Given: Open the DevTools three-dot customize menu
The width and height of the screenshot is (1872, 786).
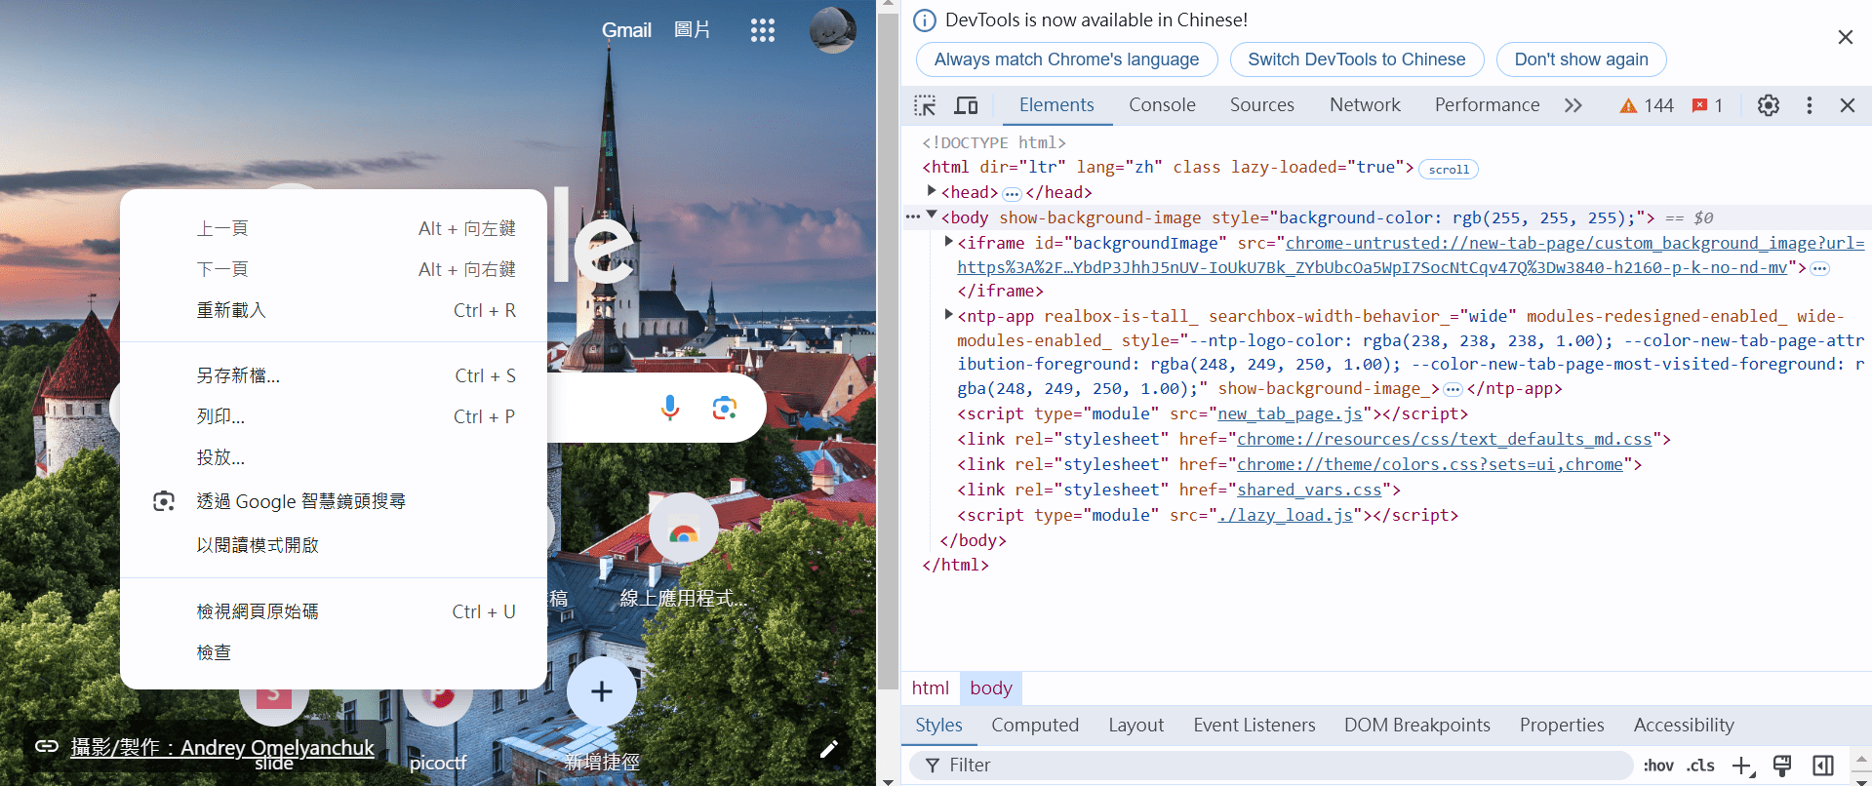Looking at the screenshot, I should [x=1810, y=105].
